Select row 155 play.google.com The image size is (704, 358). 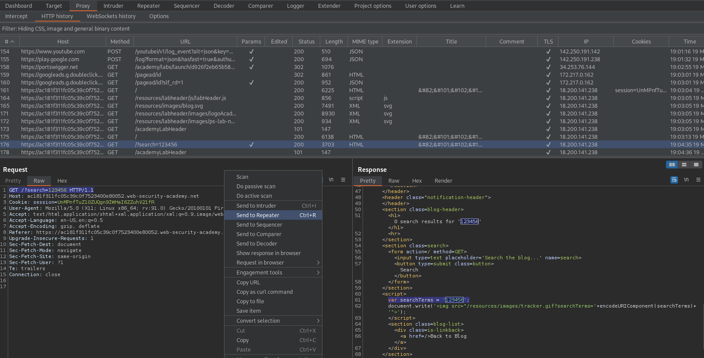[x=352, y=59]
